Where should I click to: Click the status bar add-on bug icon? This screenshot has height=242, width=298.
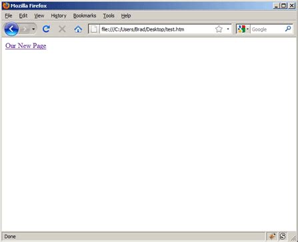[x=272, y=236]
